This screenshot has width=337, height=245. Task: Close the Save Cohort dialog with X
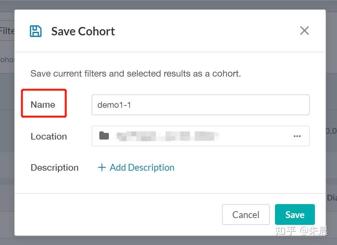point(304,31)
